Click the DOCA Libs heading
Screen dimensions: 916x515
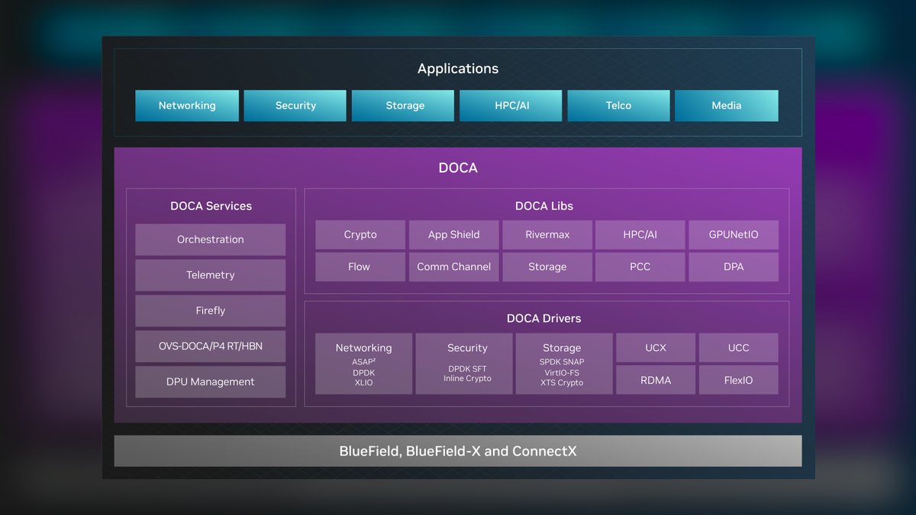[x=544, y=206]
